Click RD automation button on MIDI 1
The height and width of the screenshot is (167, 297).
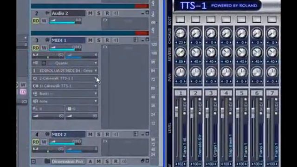click(x=36, y=48)
